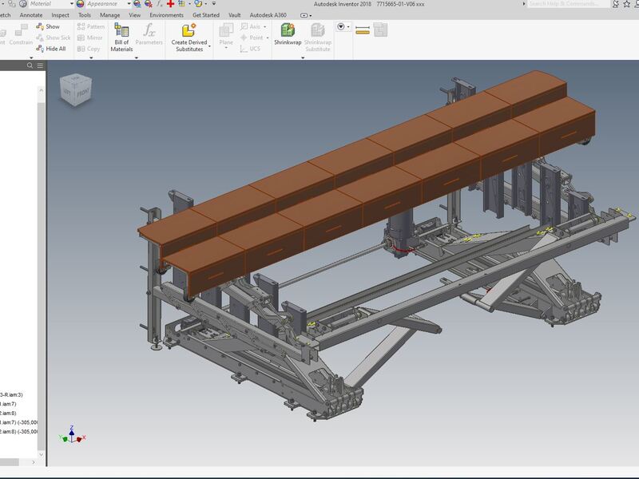The width and height of the screenshot is (639, 479).
Task: Click the red plus icon in quick access toolbar
Action: tap(171, 4)
